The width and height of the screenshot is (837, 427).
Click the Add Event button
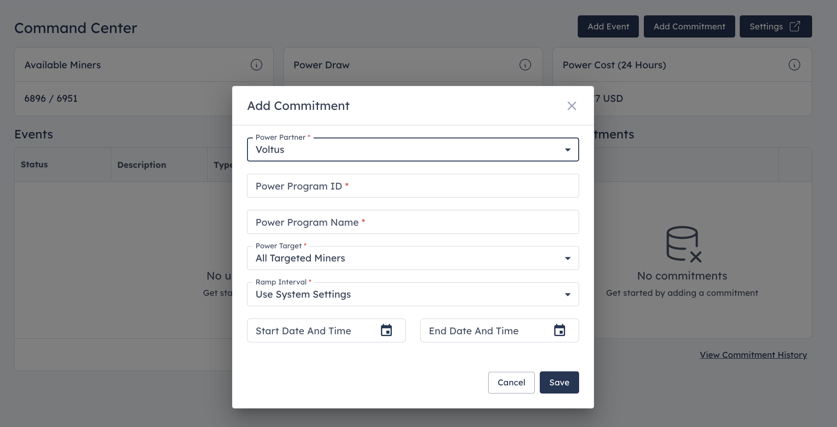tap(608, 26)
